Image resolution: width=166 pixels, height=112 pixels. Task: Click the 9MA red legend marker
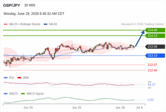pyautogui.click(x=19, y=78)
